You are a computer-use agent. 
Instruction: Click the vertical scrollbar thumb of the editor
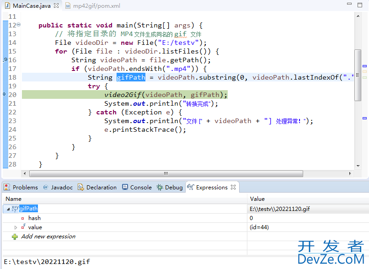pos(358,75)
